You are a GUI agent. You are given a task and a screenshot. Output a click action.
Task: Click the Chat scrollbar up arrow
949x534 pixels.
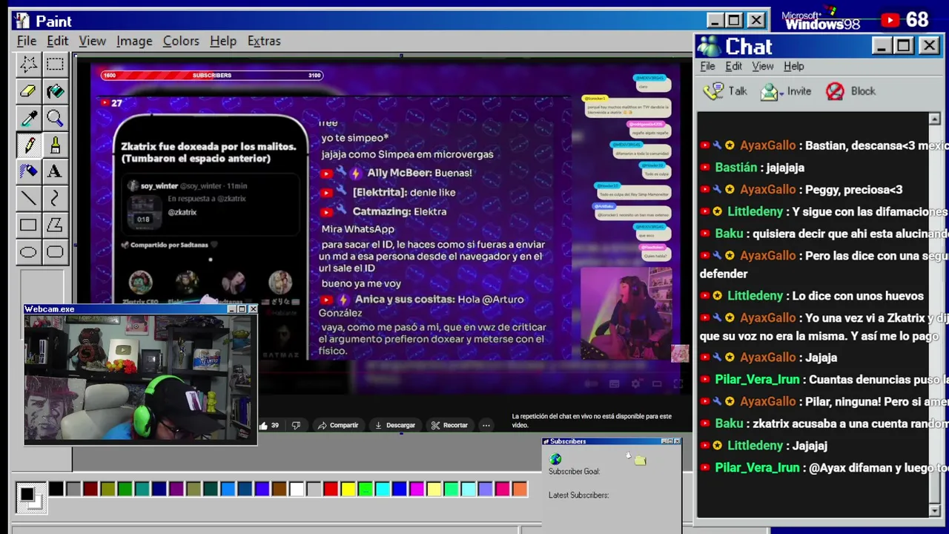tap(934, 119)
